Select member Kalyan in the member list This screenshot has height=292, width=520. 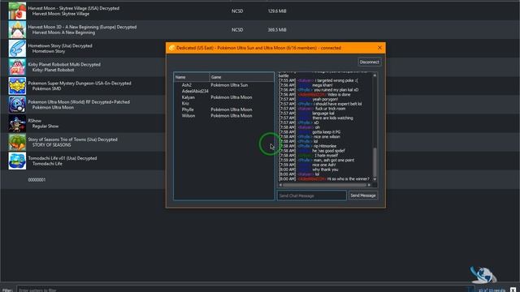point(188,97)
